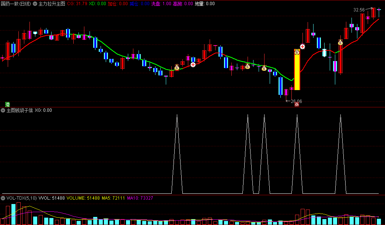Viewport: 385px width, 225px height.
Task: Click the leftmost money bag signal icon
Action: coord(177,67)
